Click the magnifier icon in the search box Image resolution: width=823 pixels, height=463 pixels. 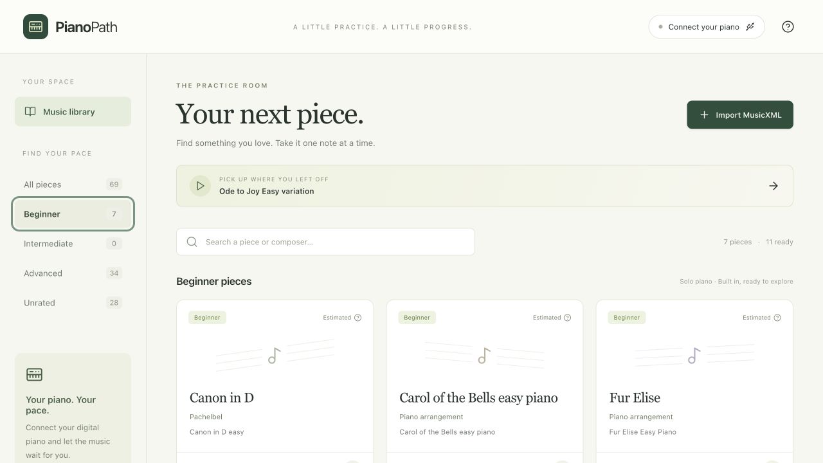coord(192,242)
